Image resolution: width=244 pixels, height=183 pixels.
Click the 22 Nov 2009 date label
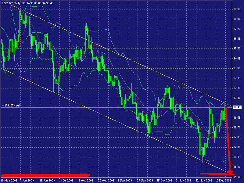click(204, 181)
